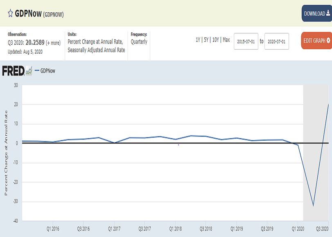The height and width of the screenshot is (237, 332).
Task: Click the Download button
Action: click(x=316, y=14)
